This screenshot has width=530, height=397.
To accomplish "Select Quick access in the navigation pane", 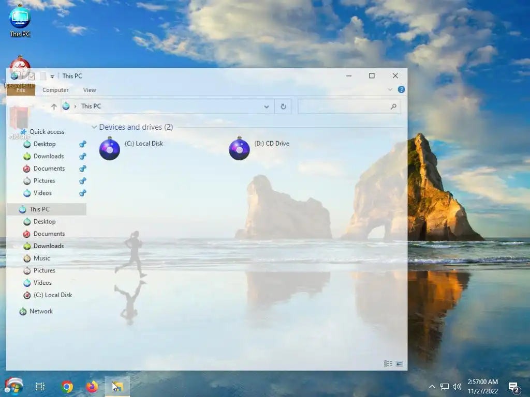I will click(47, 132).
